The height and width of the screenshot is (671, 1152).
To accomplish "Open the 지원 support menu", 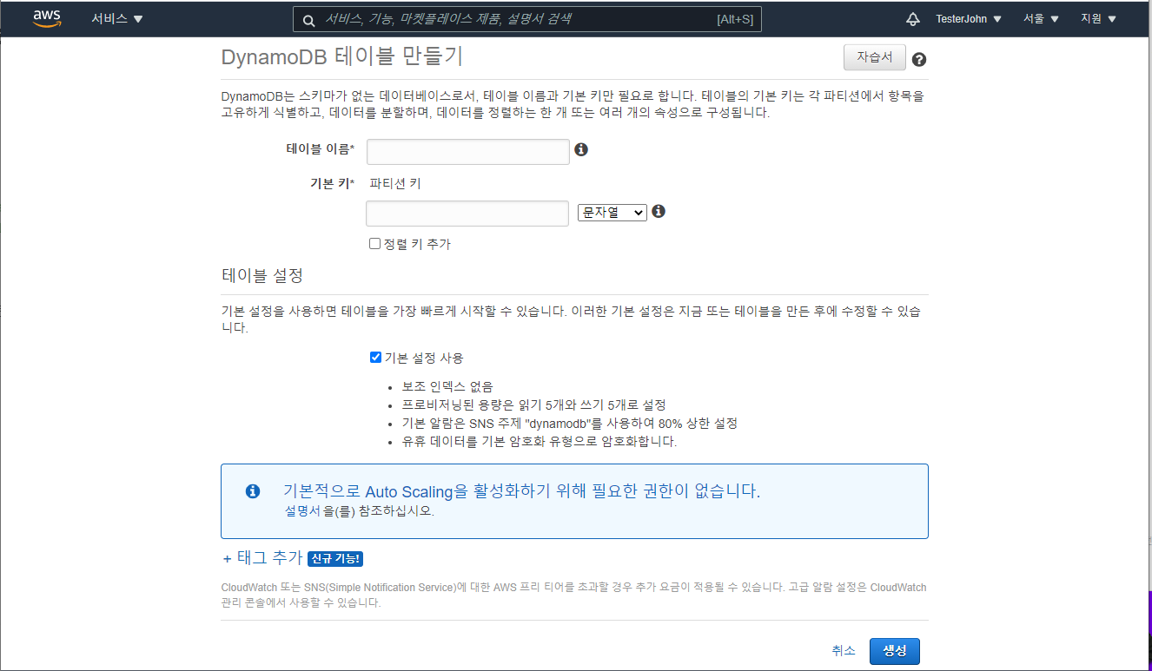I will 1098,18.
